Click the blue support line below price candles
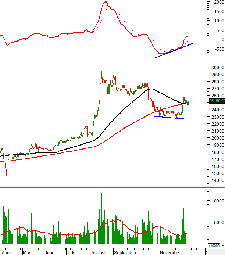The image size is (225, 255). (169, 118)
